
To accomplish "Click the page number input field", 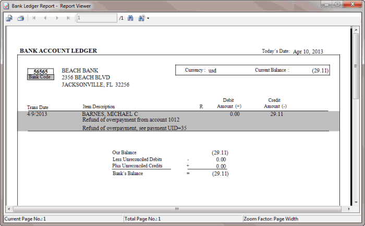I will point(96,18).
